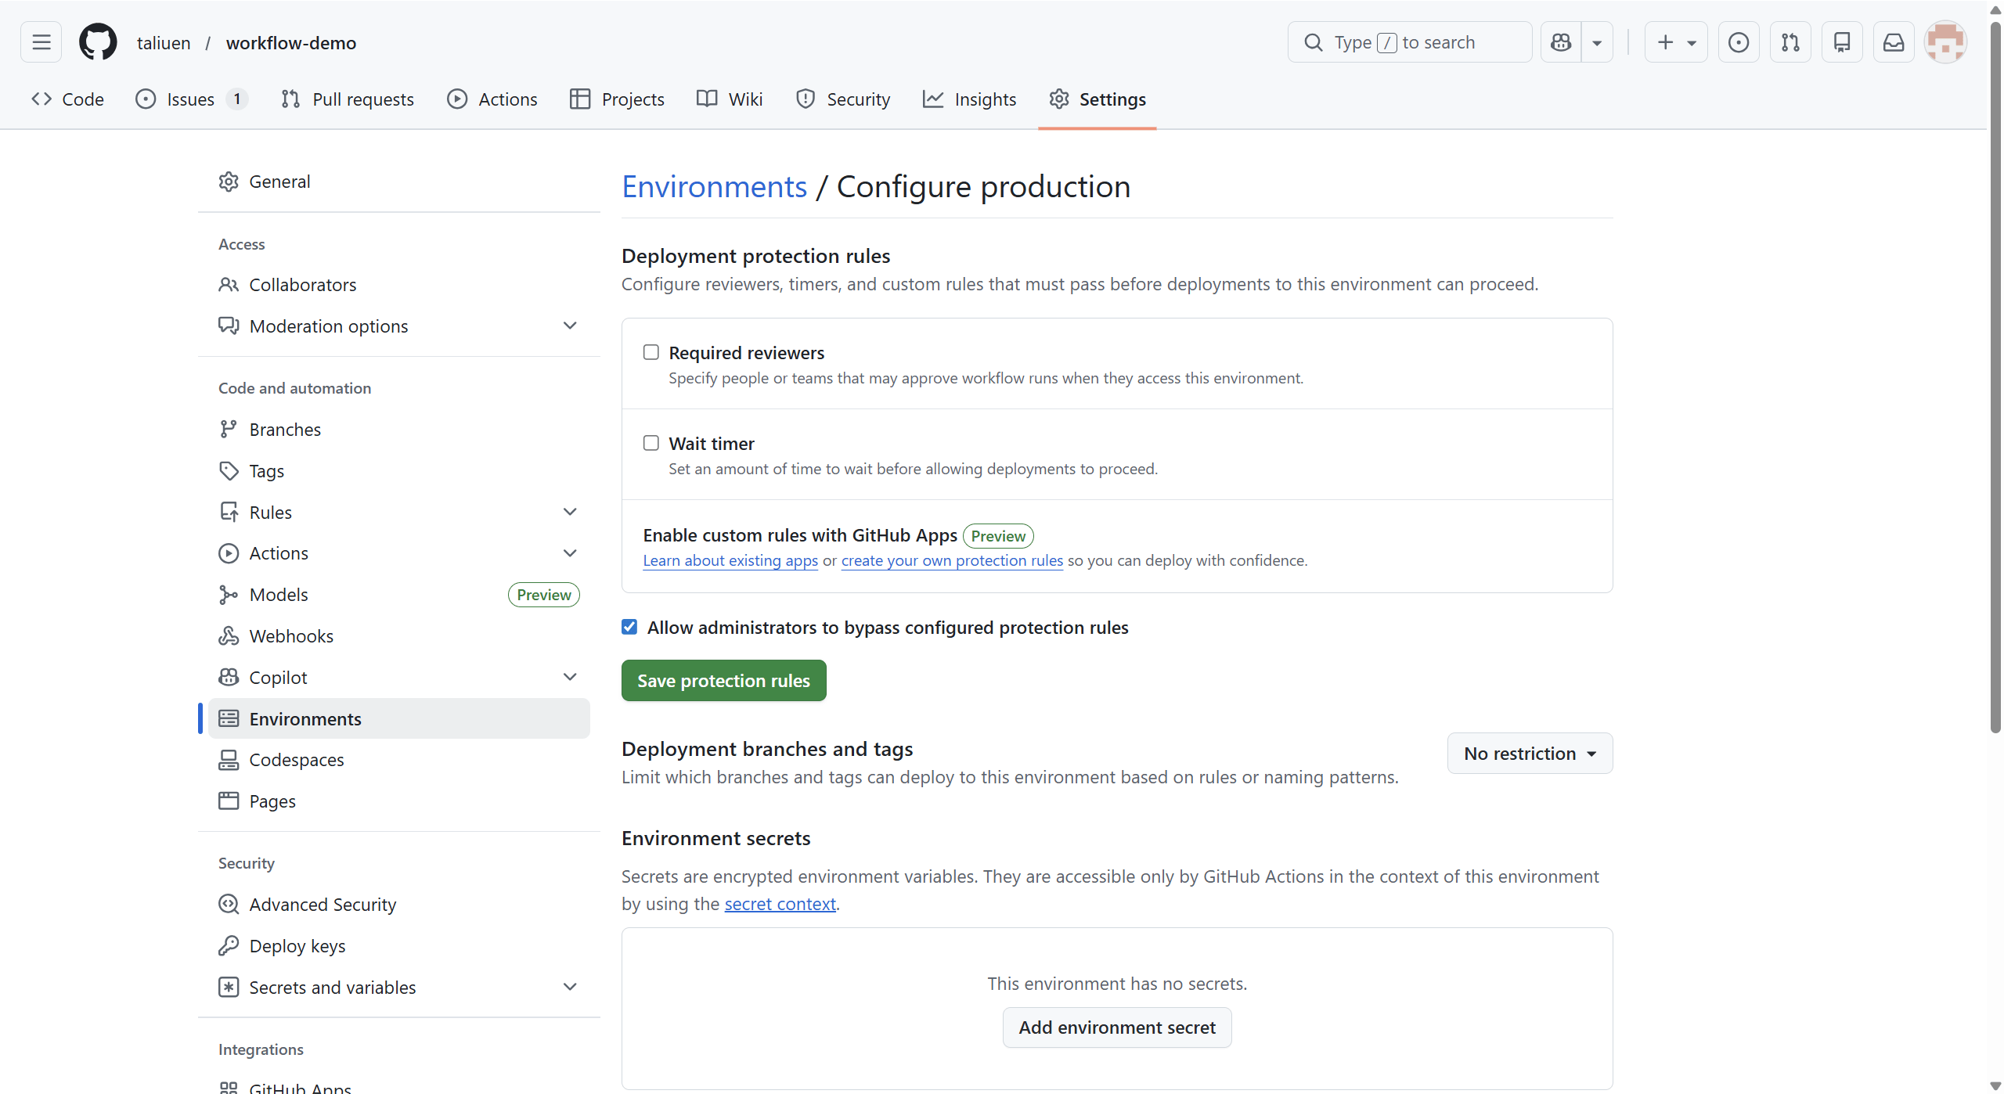Open the secret context link

pos(780,904)
